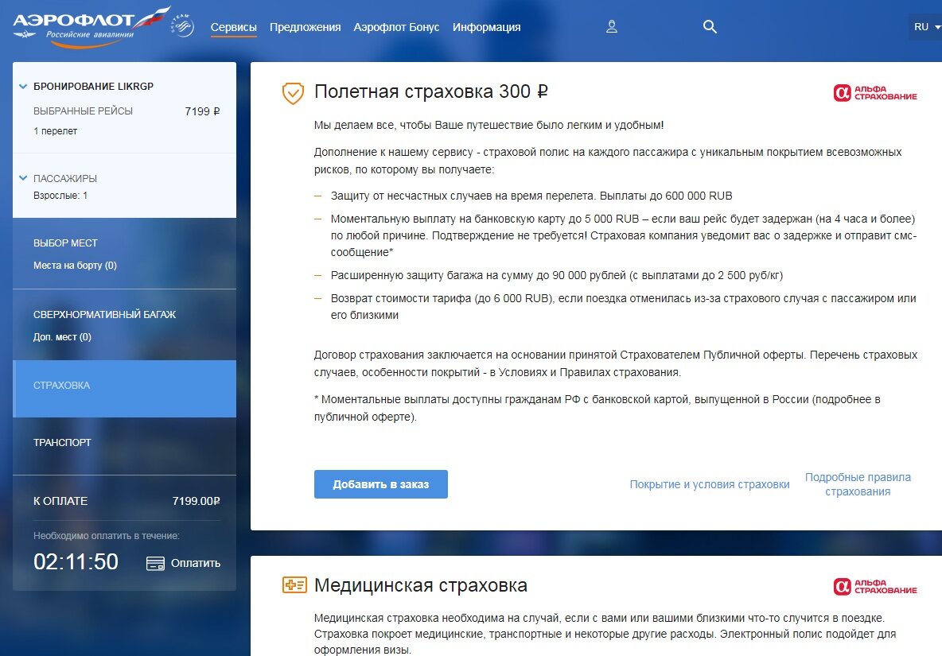
Task: Click the bullet about 90 000 рублей baggage protection
Action: (557, 275)
